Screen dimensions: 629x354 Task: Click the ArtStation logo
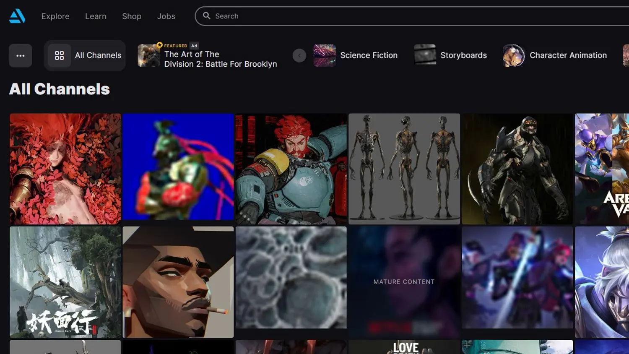tap(17, 16)
